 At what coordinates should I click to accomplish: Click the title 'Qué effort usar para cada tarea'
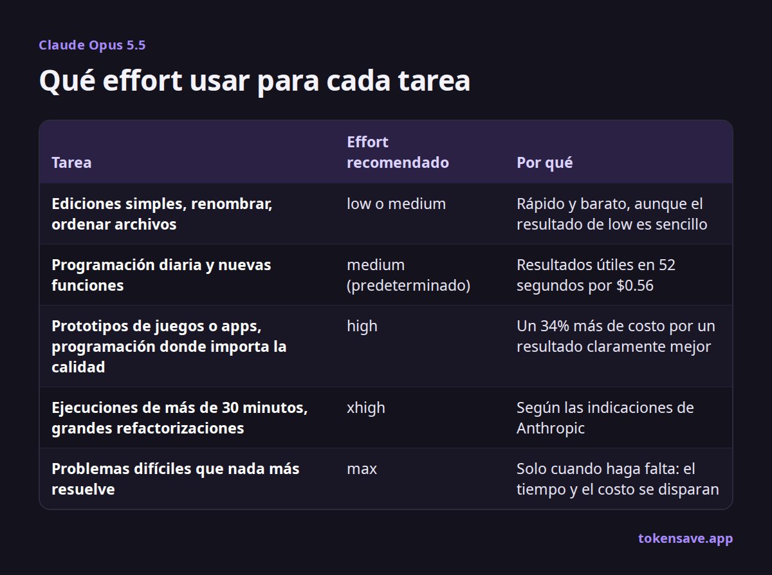coord(255,81)
